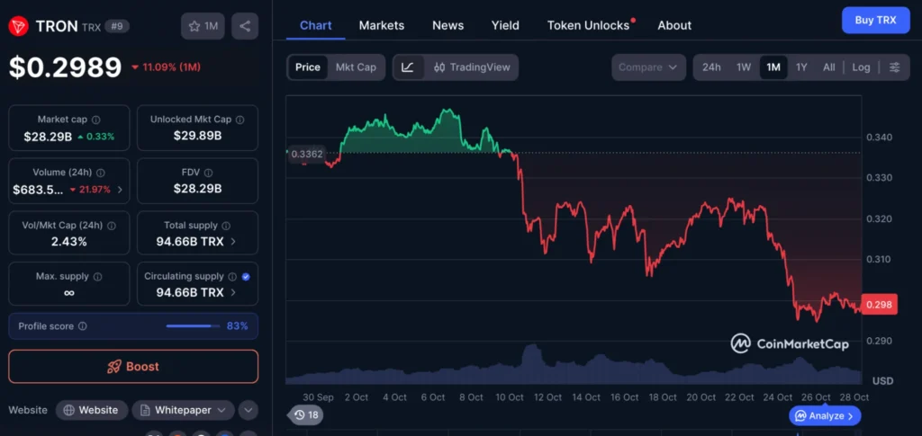Toggle the Log scale option

pyautogui.click(x=861, y=67)
